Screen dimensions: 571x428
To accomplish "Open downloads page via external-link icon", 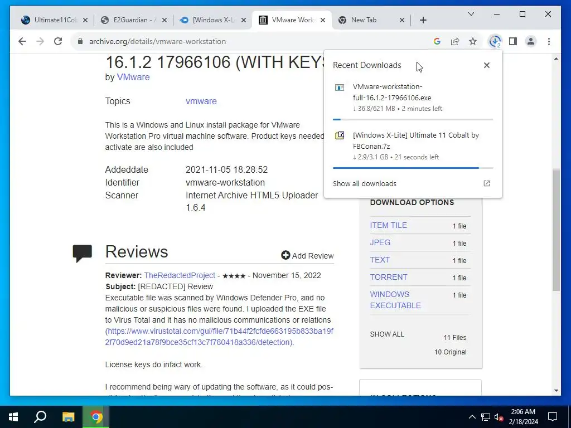I will pos(486,183).
